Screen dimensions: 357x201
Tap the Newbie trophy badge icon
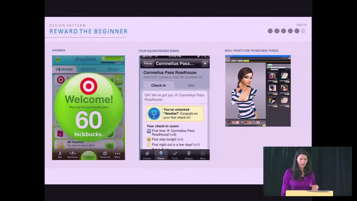[154, 114]
